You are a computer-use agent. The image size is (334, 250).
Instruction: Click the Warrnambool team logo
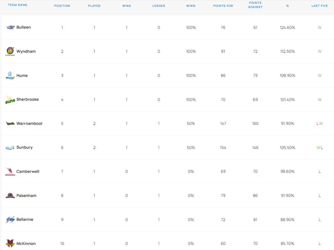point(10,123)
